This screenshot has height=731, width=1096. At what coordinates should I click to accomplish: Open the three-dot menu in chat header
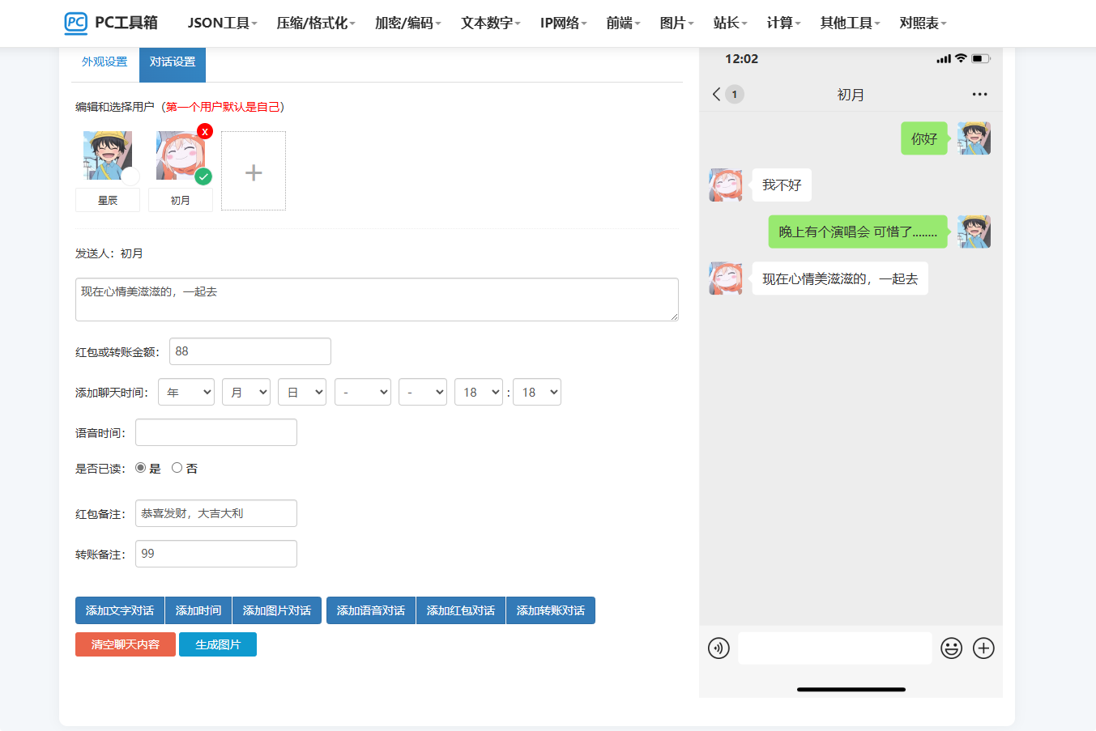(x=979, y=95)
